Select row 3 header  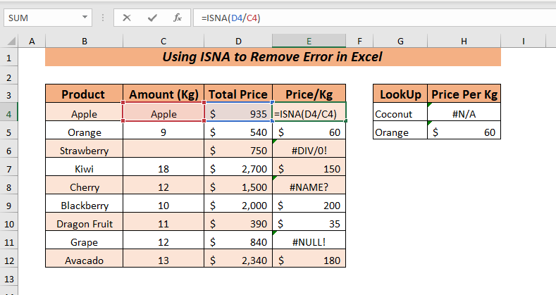pos(9,95)
